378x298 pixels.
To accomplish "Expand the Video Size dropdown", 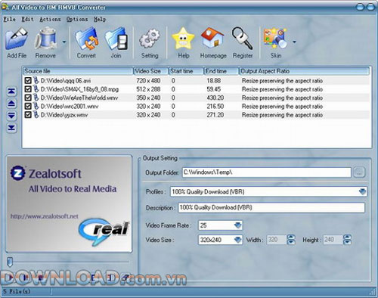I will (x=237, y=240).
